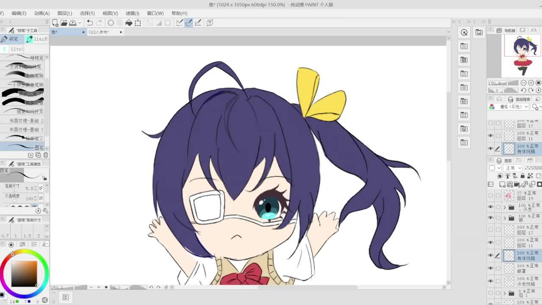Open the 窗口(W) menu
Image resolution: width=542 pixels, height=305 pixels.
155,13
